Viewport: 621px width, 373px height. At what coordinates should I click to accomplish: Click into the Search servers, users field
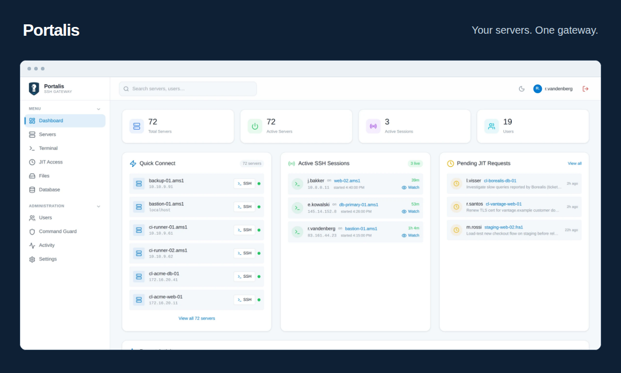click(188, 89)
